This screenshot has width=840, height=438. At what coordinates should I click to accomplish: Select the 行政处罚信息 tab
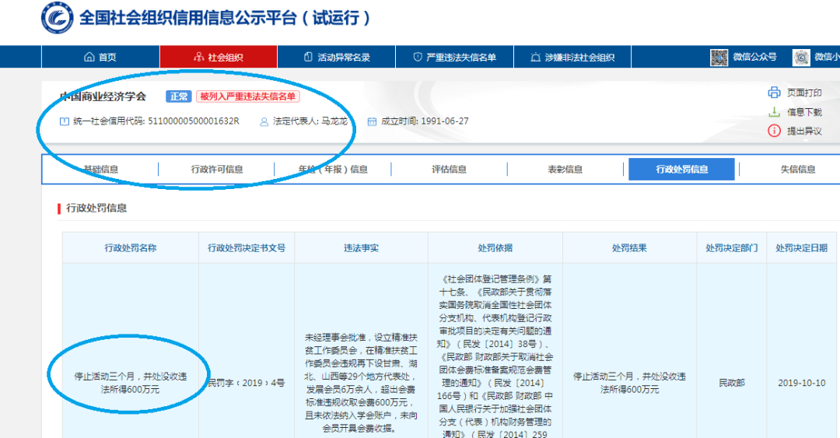[x=681, y=170]
